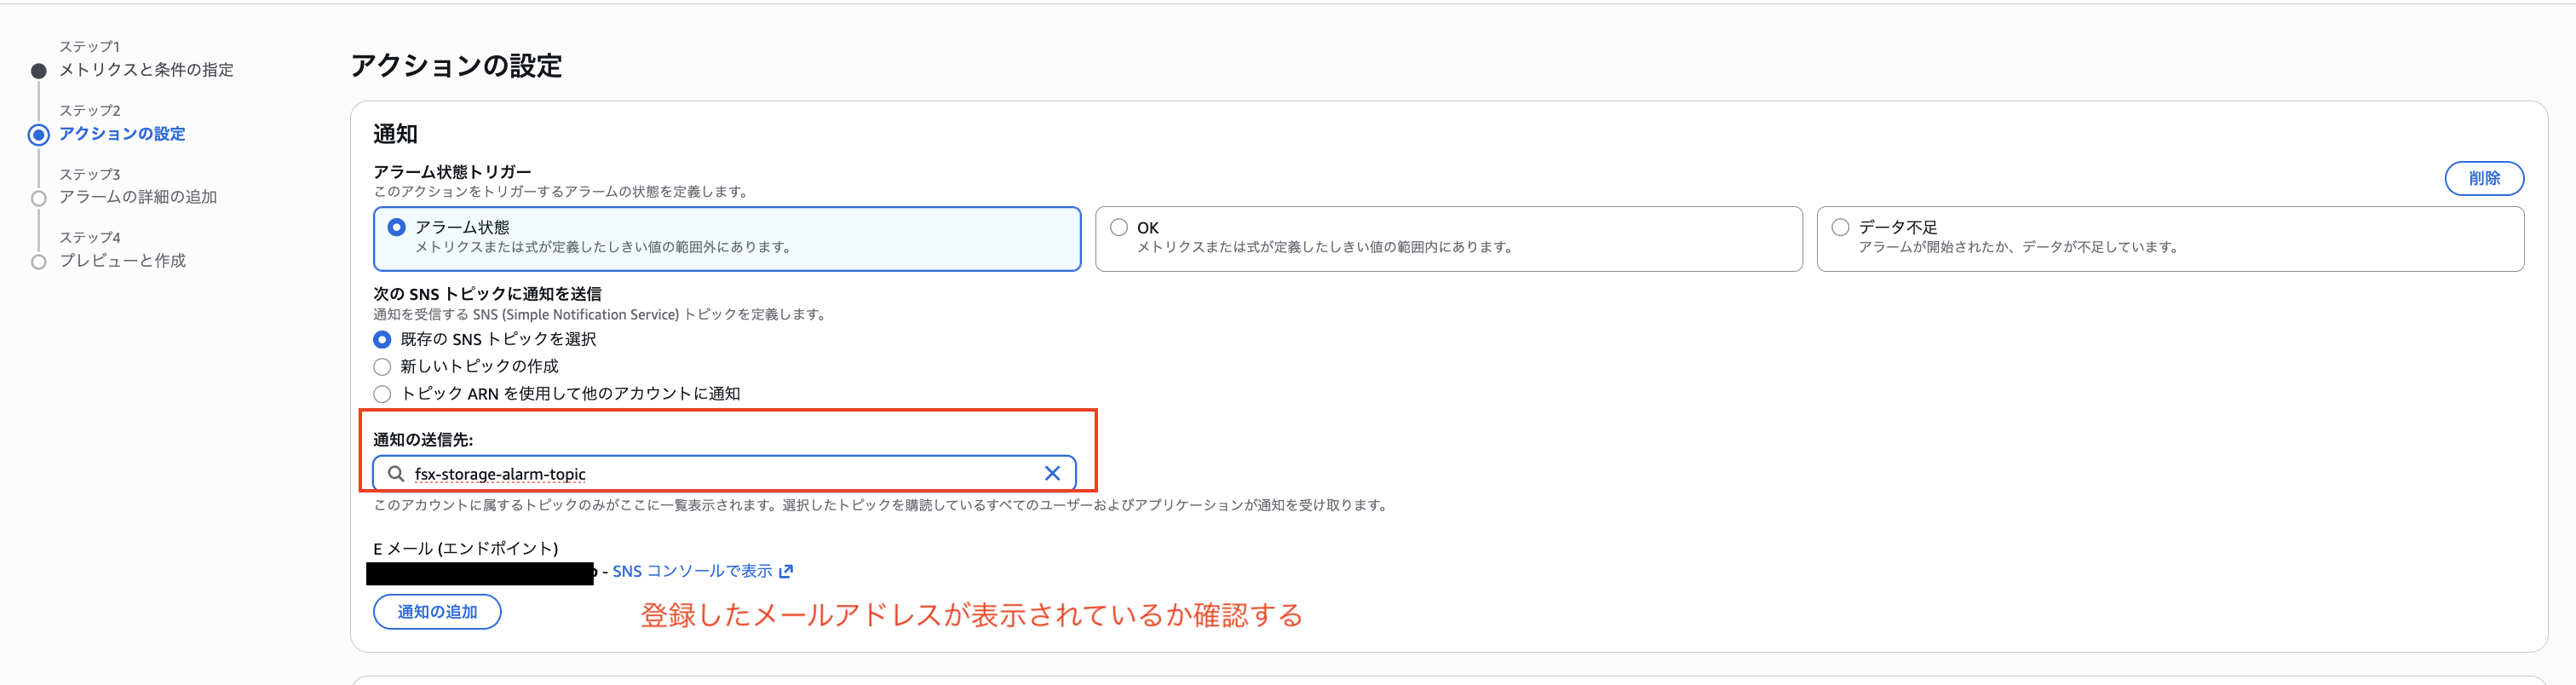Click the external link icon beside SNS console
This screenshot has width=2576, height=685.
(x=786, y=571)
